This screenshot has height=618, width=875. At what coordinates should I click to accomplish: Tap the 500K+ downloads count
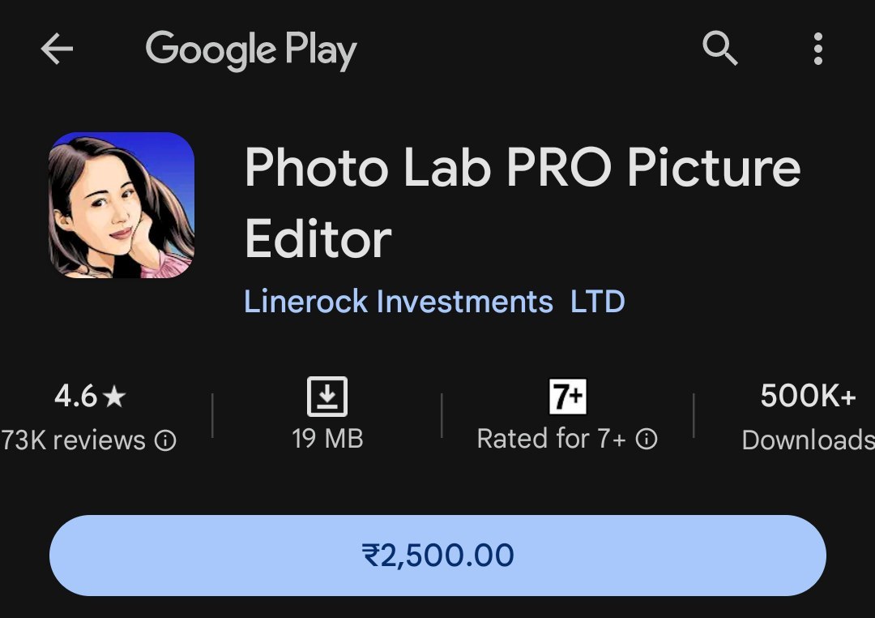pyautogui.click(x=808, y=397)
